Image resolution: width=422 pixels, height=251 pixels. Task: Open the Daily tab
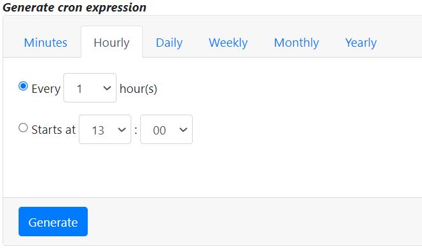pyautogui.click(x=169, y=42)
